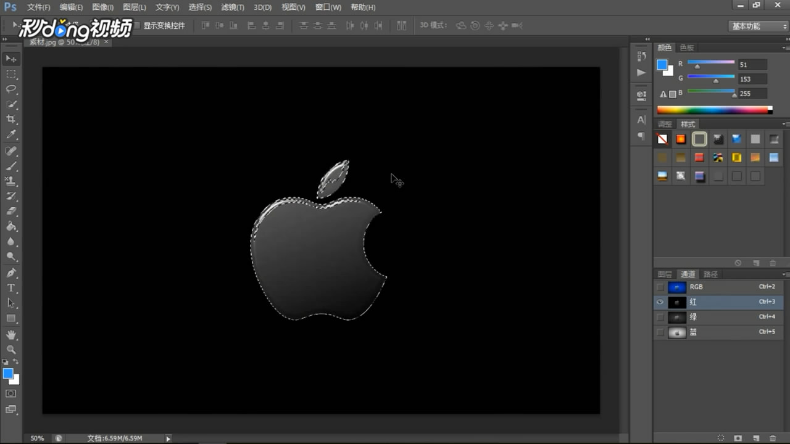Click foreground color swatch in Color panel

click(662, 65)
